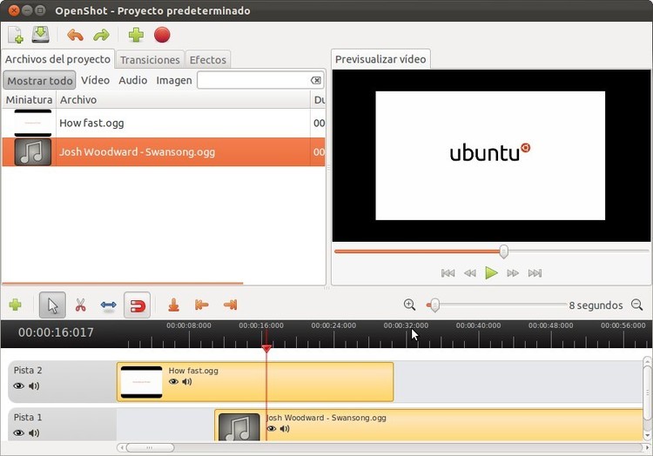Create a new project with the toolbar icon

click(x=16, y=35)
